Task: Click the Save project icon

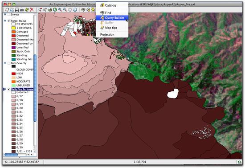Action: (x=17, y=10)
